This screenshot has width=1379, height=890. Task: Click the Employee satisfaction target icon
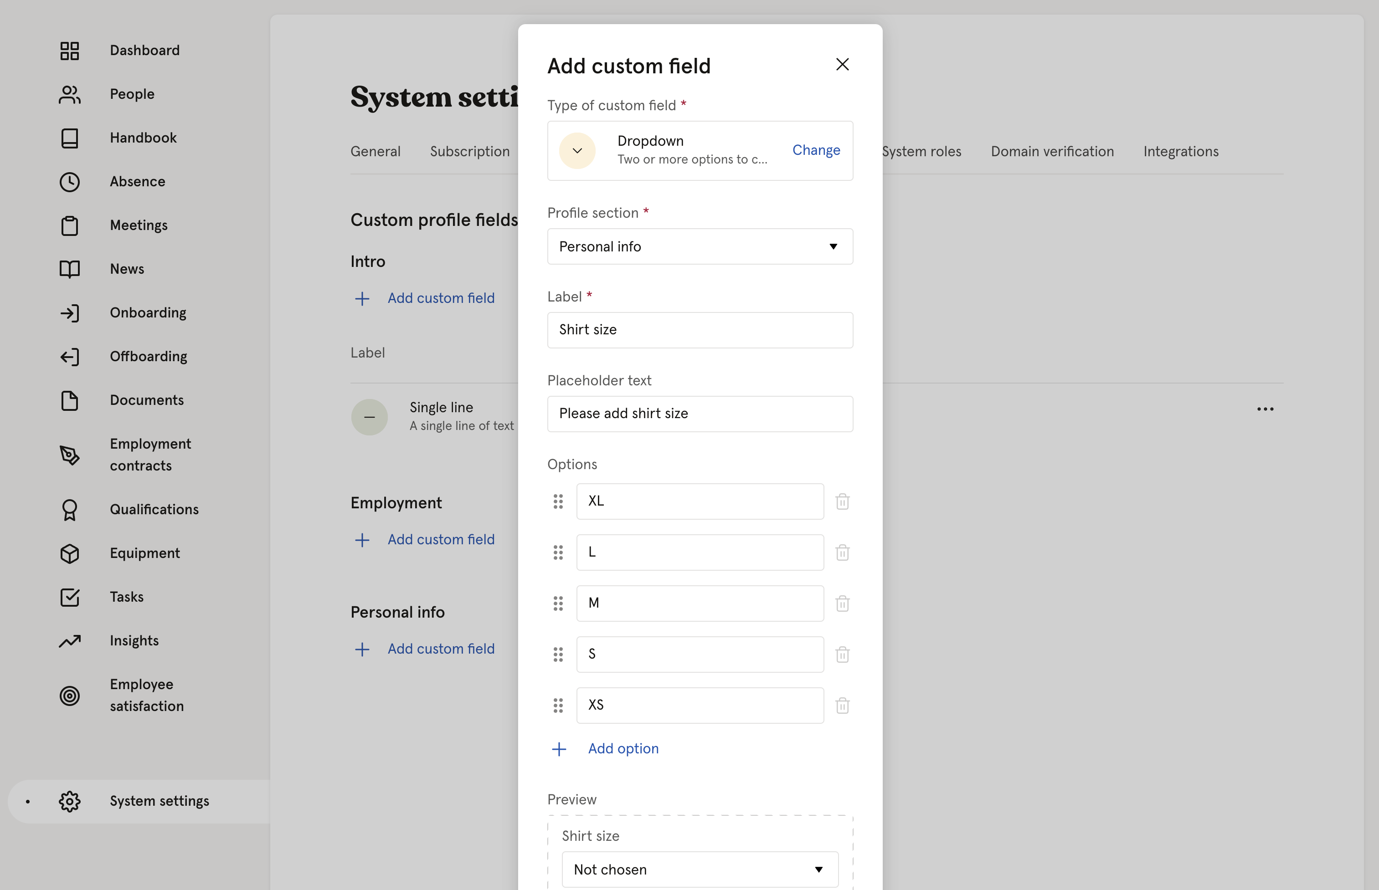click(69, 696)
